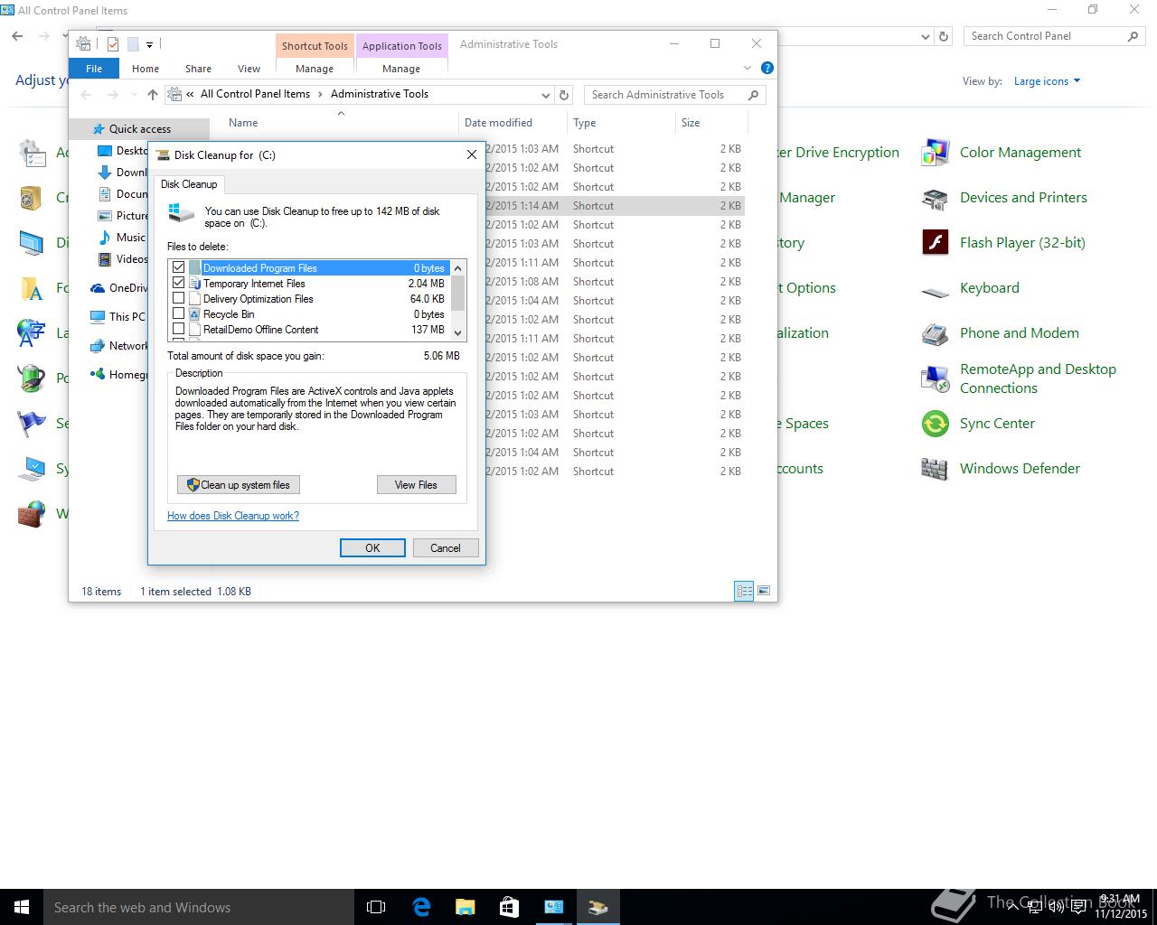Sort by the Size column header
This screenshot has height=925, width=1157.
coord(711,123)
